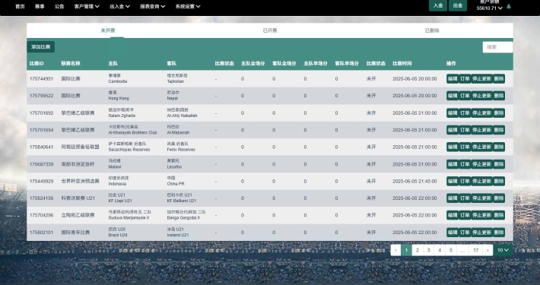The image size is (540, 285).
Task: Stop updates for Indonesia vs China PR match
Action: pyautogui.click(x=481, y=181)
